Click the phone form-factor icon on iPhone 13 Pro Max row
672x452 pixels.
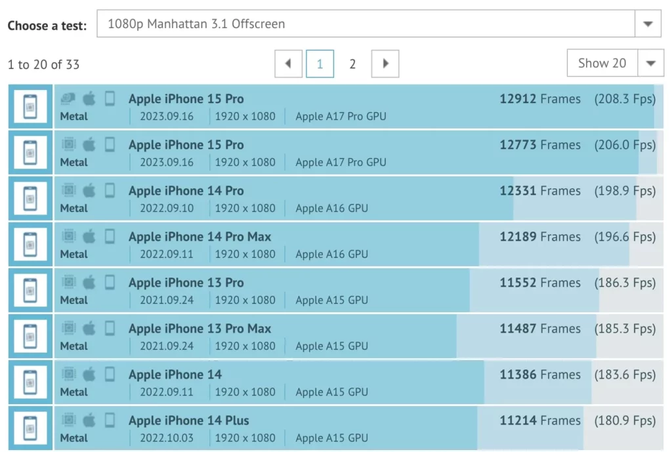pyautogui.click(x=110, y=329)
